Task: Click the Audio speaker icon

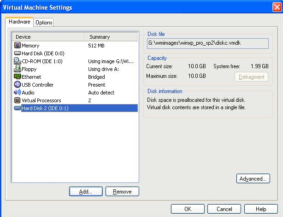Action: [18, 93]
